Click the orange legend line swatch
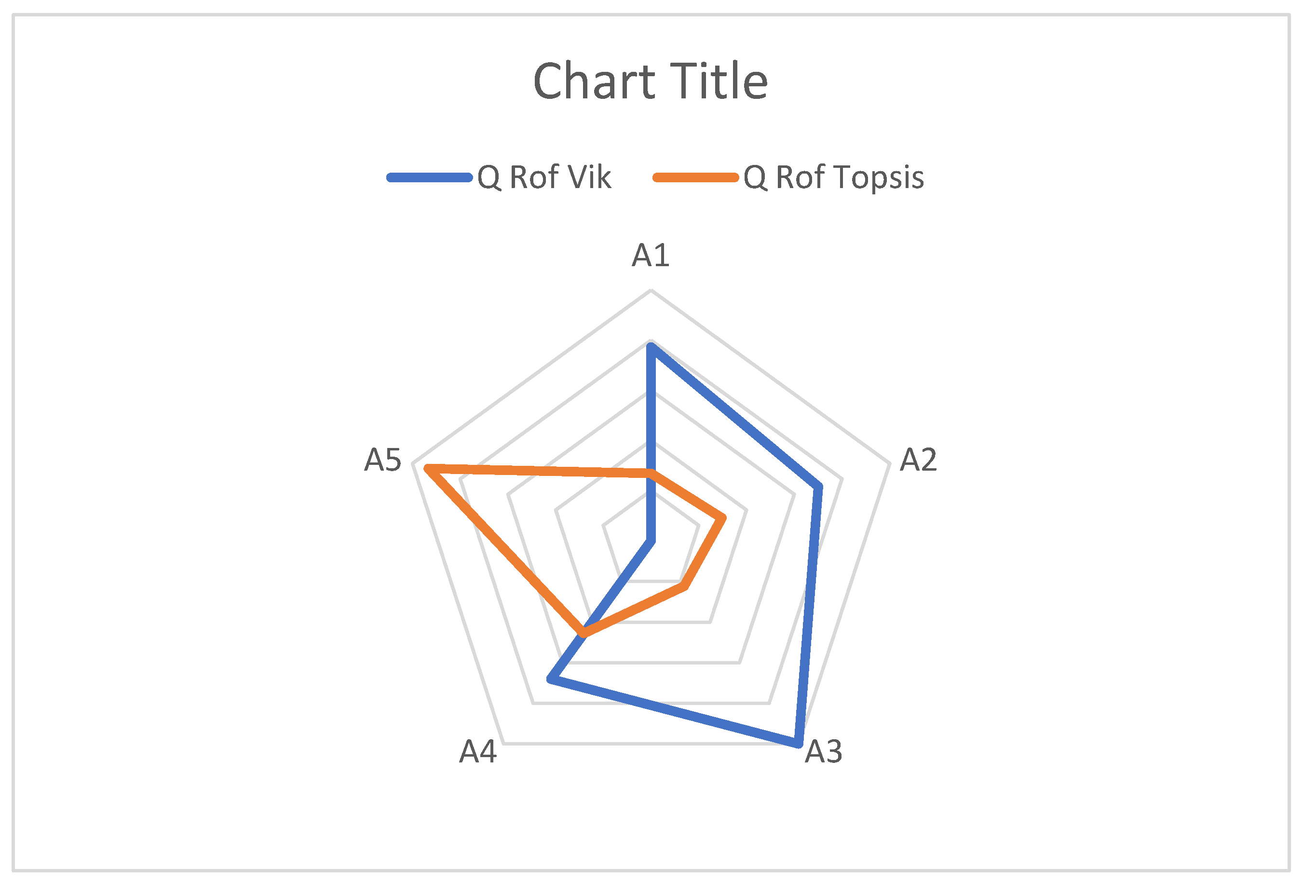 click(x=696, y=178)
